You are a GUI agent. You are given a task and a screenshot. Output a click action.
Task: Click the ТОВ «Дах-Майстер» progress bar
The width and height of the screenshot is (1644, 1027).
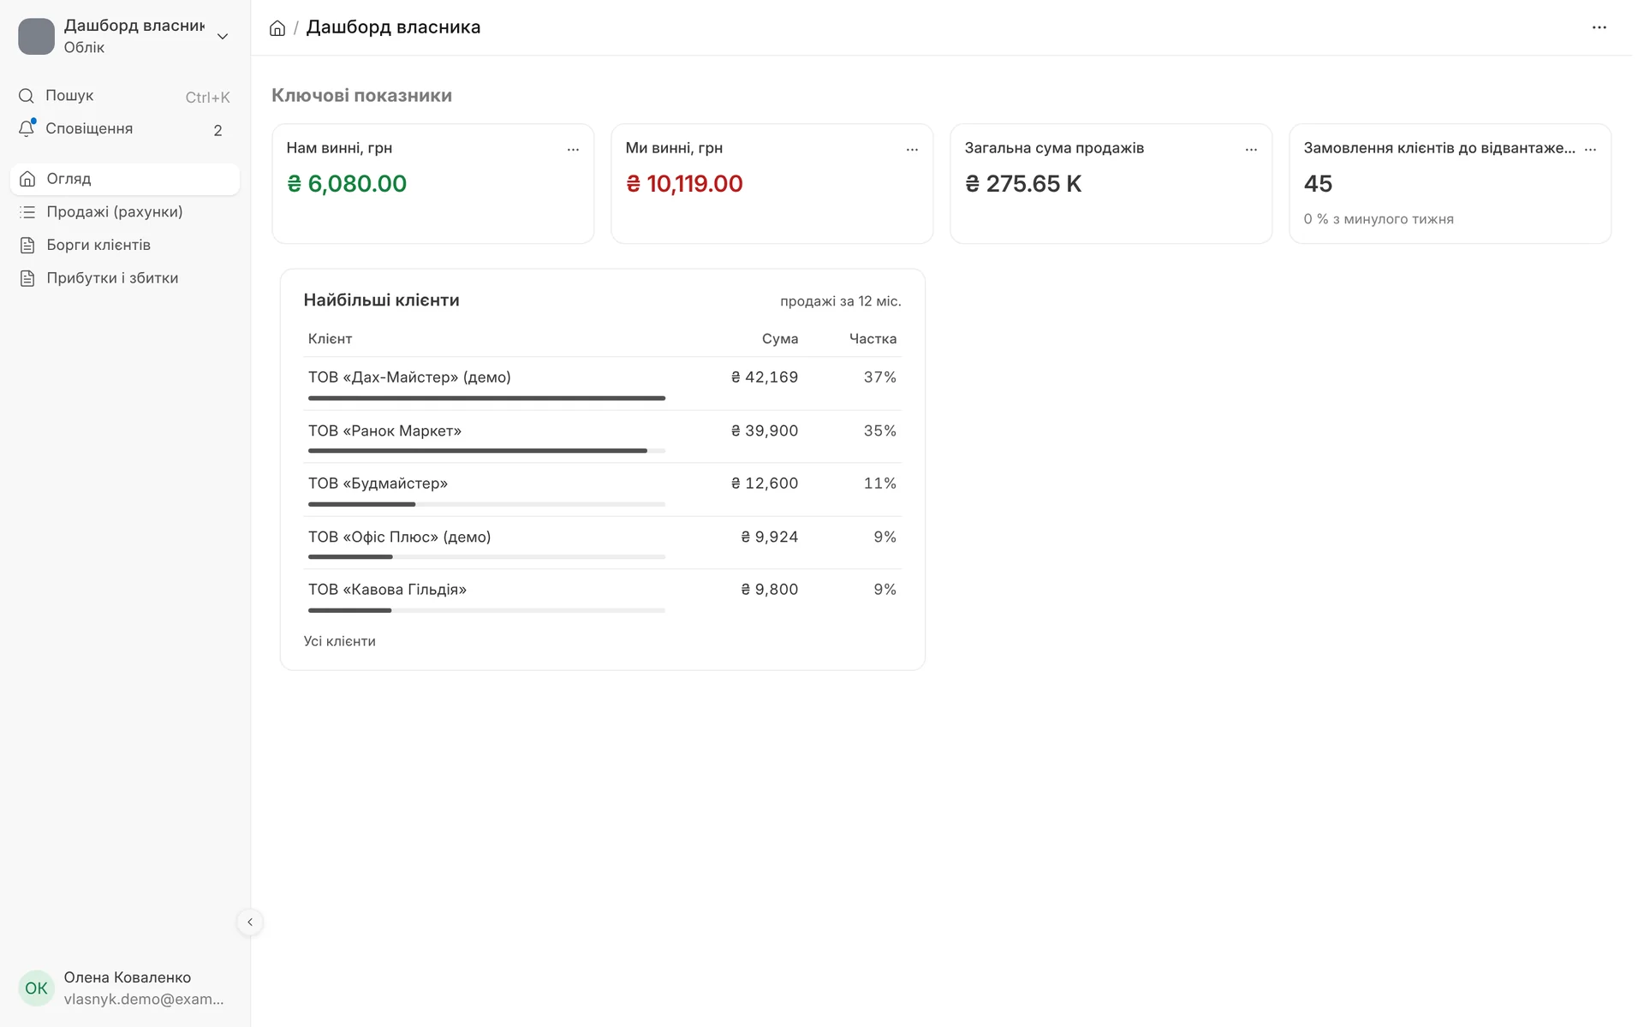pyautogui.click(x=486, y=398)
